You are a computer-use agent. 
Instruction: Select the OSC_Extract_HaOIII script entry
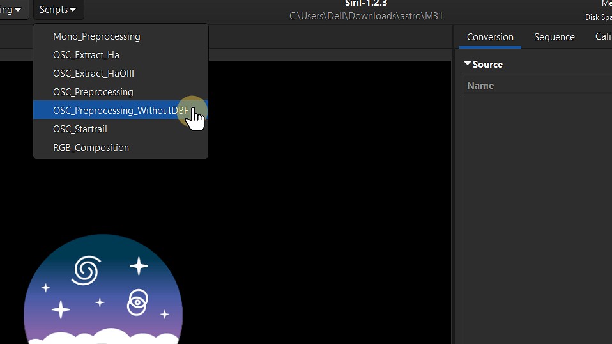pyautogui.click(x=93, y=74)
